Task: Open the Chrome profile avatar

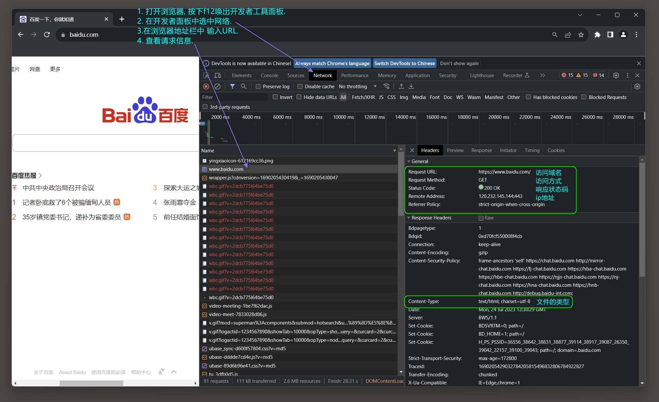Action: point(623,35)
